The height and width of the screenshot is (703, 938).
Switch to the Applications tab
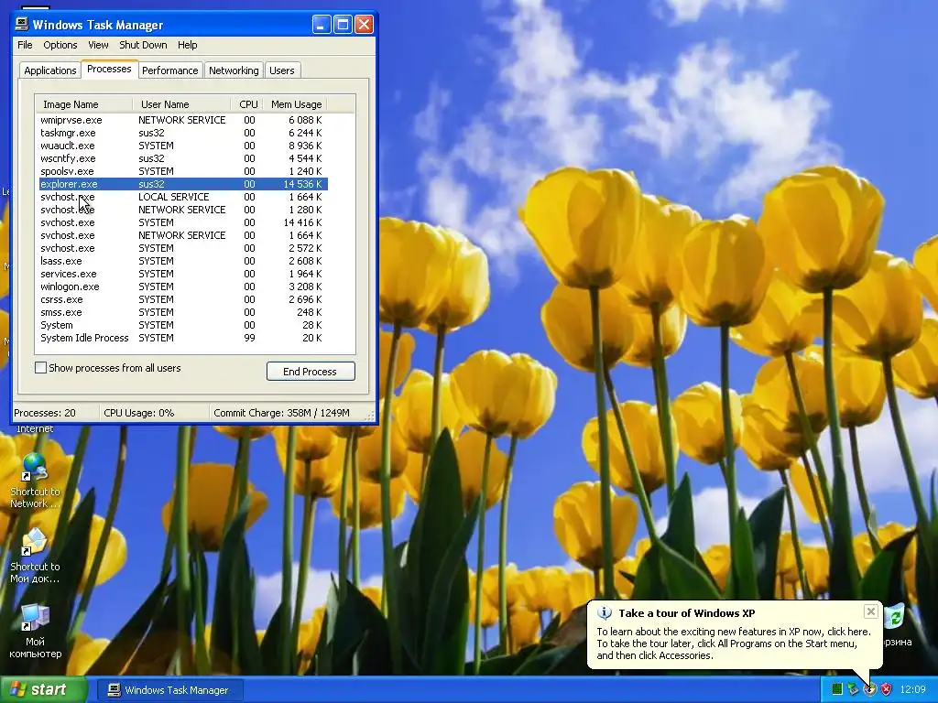coord(50,70)
